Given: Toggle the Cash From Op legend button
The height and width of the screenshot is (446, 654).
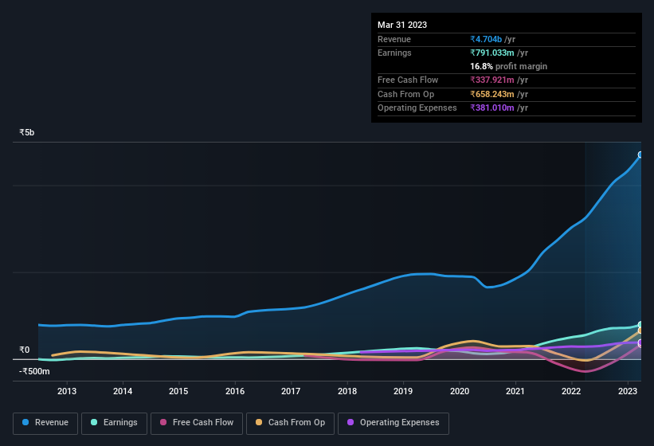Looking at the screenshot, I should (x=290, y=423).
